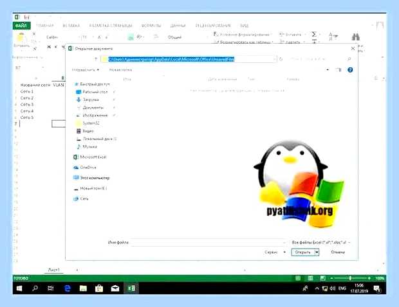The width and height of the screenshot is (399, 307).
Task: Open the view options dropdown arrow
Action: point(328,70)
